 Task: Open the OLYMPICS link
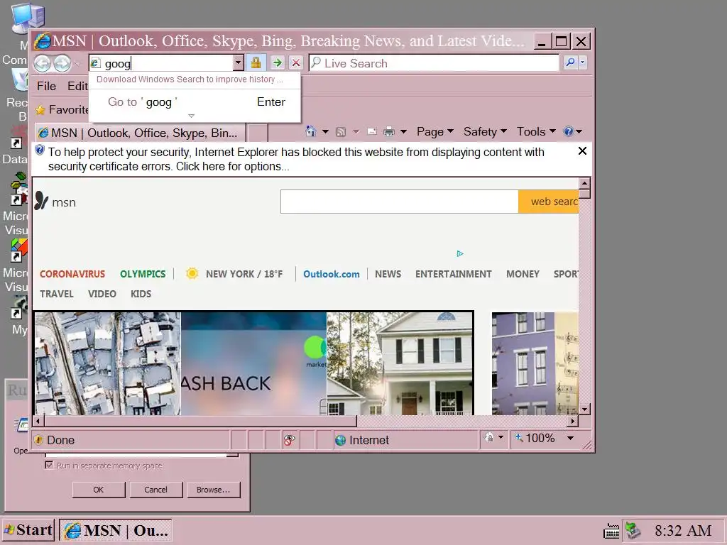point(143,274)
